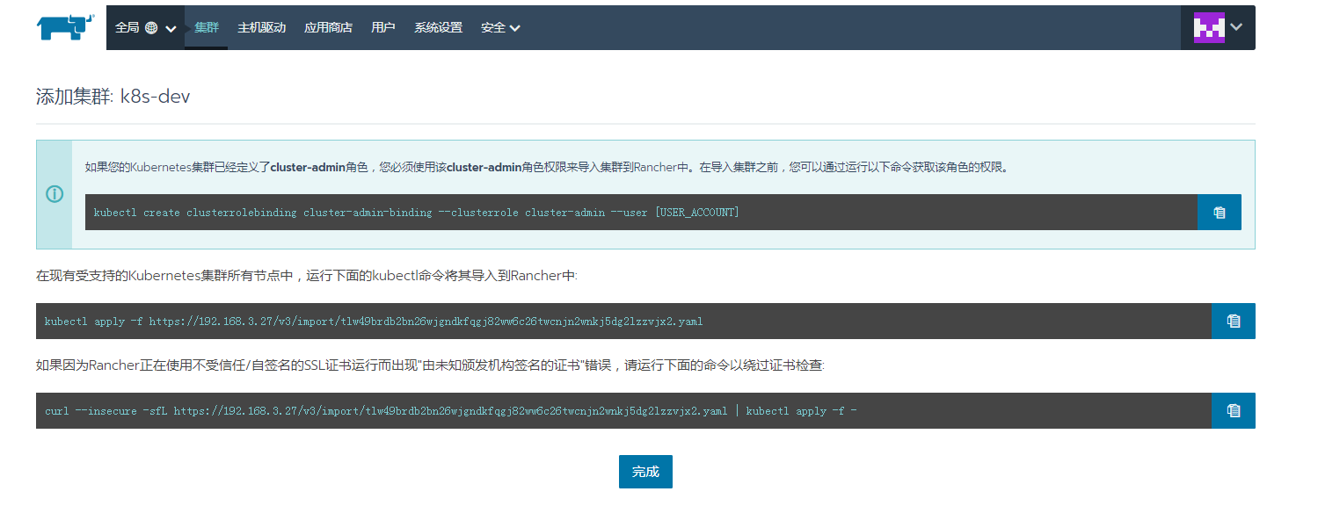Open the 用户 menu item

pos(383,28)
